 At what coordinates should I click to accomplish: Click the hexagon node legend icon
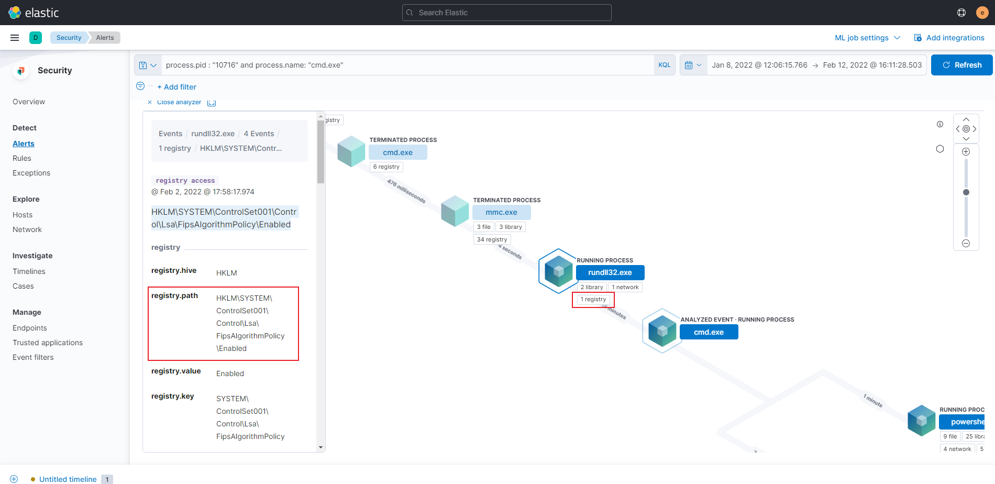[940, 149]
